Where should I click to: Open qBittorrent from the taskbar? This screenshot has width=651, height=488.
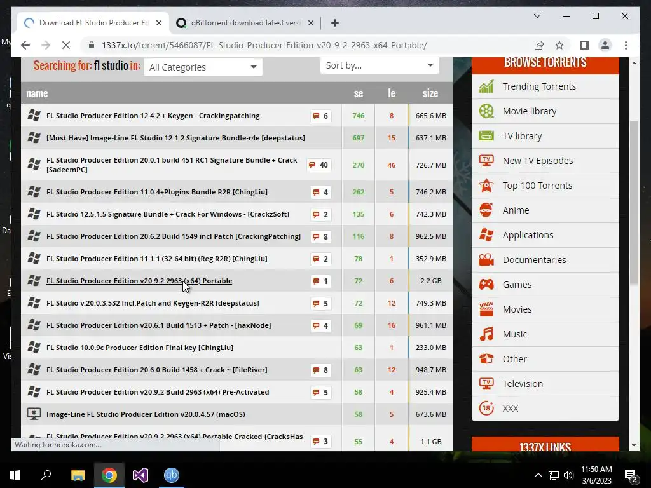172,475
